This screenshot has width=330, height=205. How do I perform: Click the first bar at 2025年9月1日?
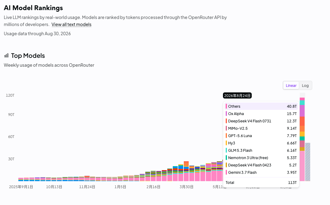click(21, 179)
